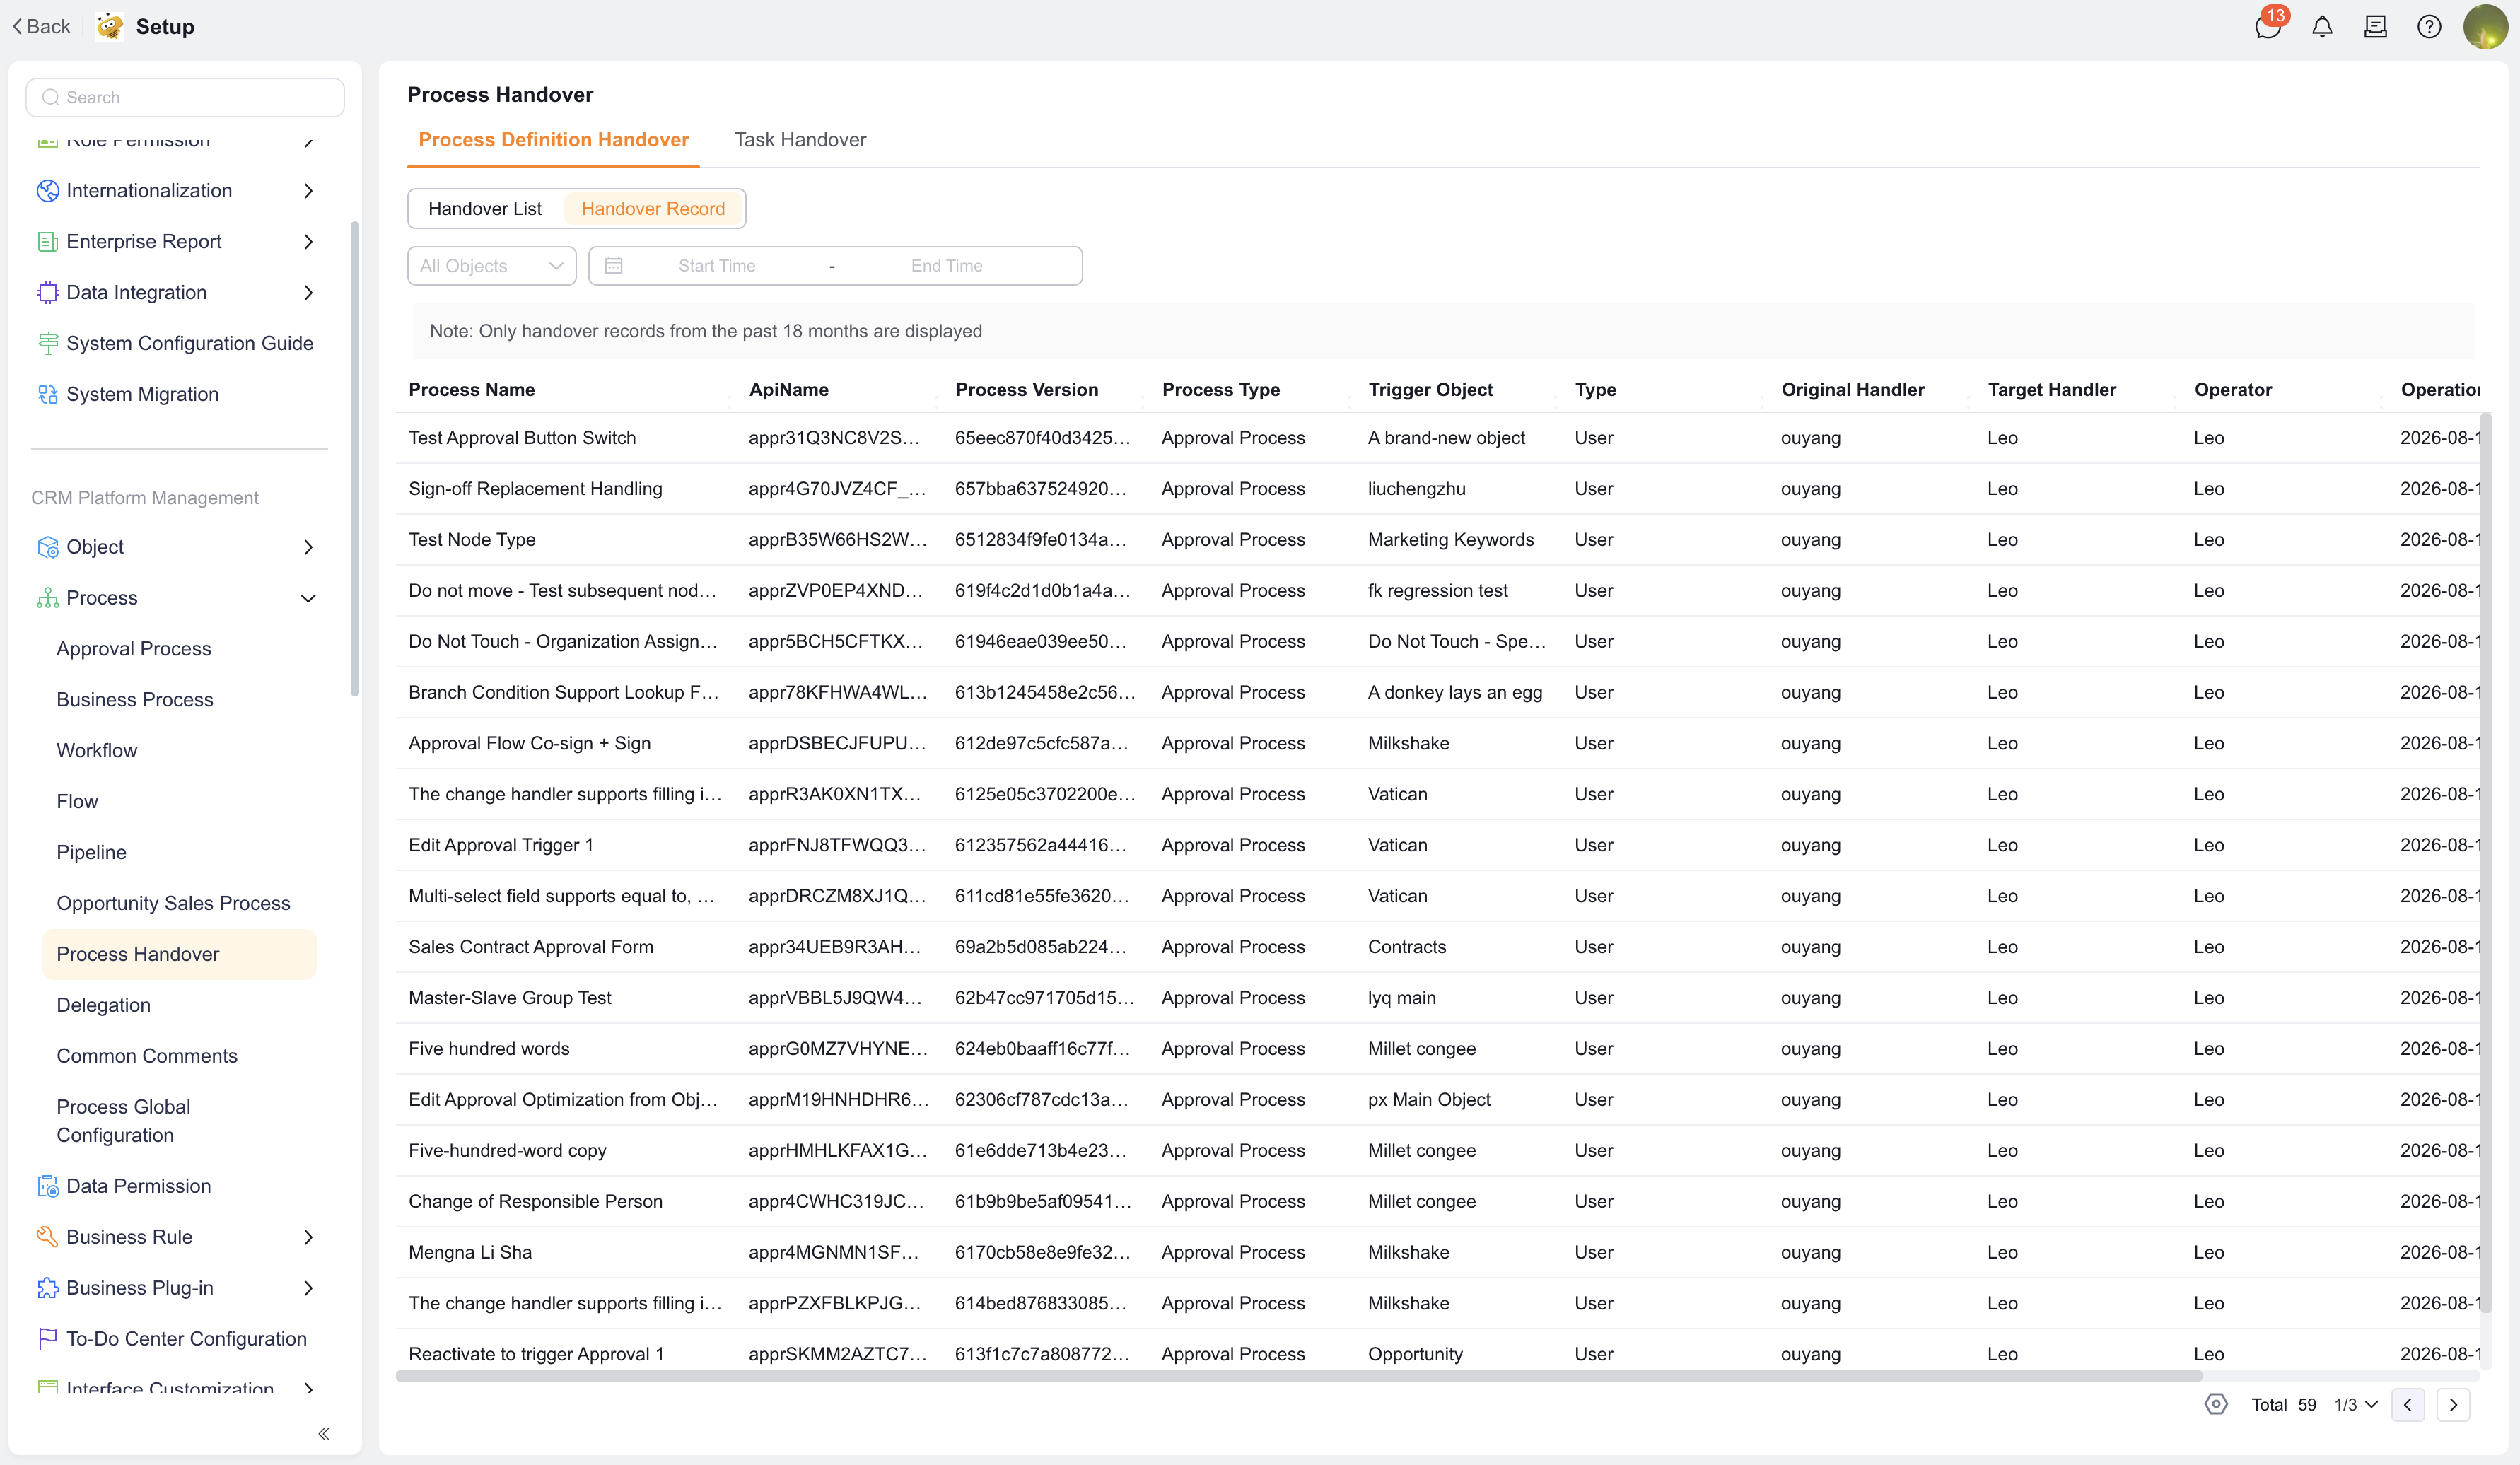The image size is (2520, 1465).
Task: Click the sidebar Search field
Action: (185, 97)
